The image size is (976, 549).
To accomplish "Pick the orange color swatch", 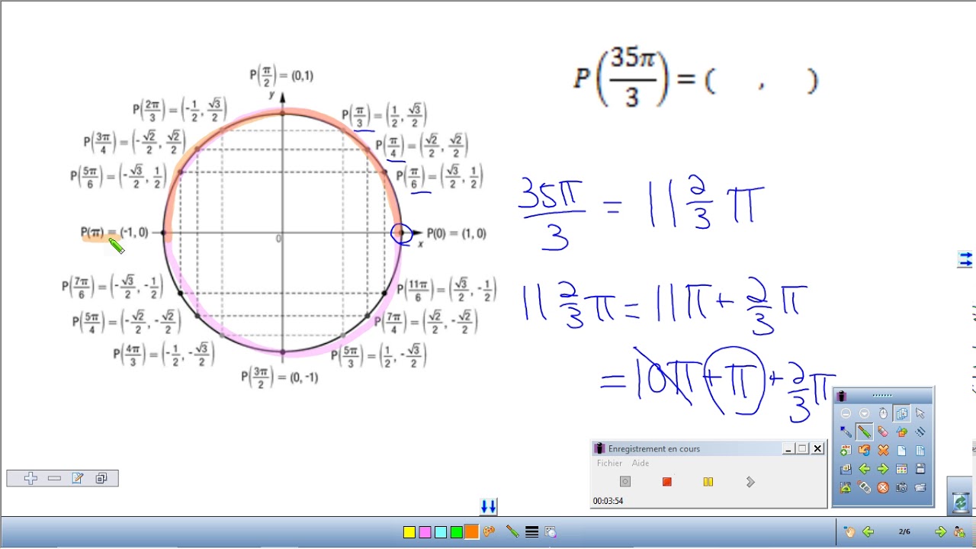I will click(x=471, y=532).
